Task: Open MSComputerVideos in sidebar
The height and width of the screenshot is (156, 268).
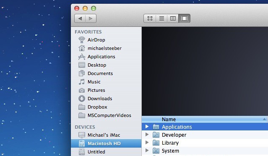Action: point(109,115)
